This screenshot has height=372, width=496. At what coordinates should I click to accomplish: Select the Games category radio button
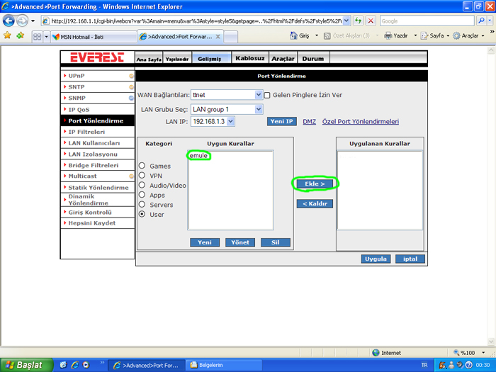pyautogui.click(x=142, y=165)
